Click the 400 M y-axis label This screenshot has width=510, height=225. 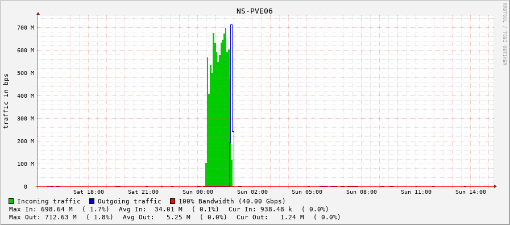[26, 96]
